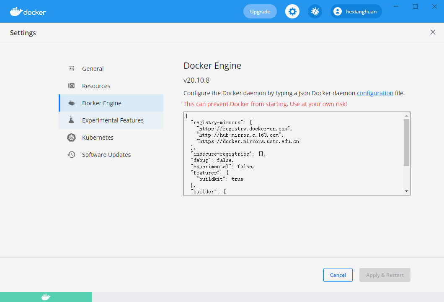444x302 pixels.
Task: Click the "http://hub-mirror.c.163.com" line
Action: click(240, 135)
